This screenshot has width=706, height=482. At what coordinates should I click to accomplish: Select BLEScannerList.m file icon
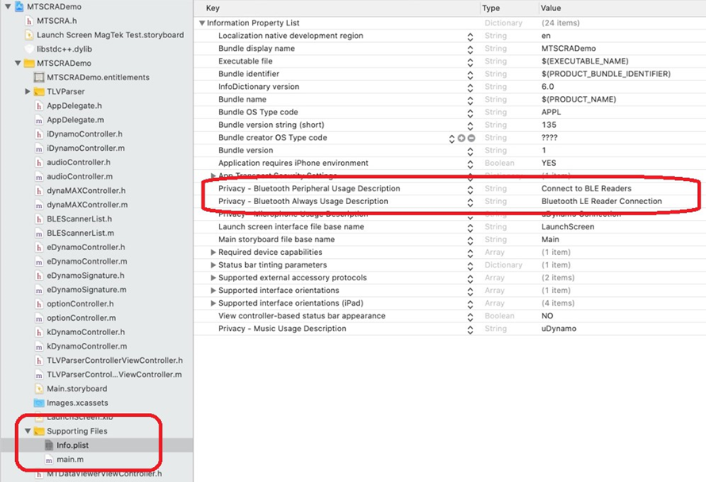(x=39, y=233)
